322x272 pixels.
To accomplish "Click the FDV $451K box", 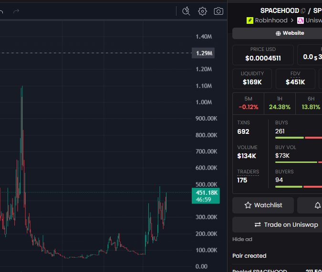I will 295,79.
